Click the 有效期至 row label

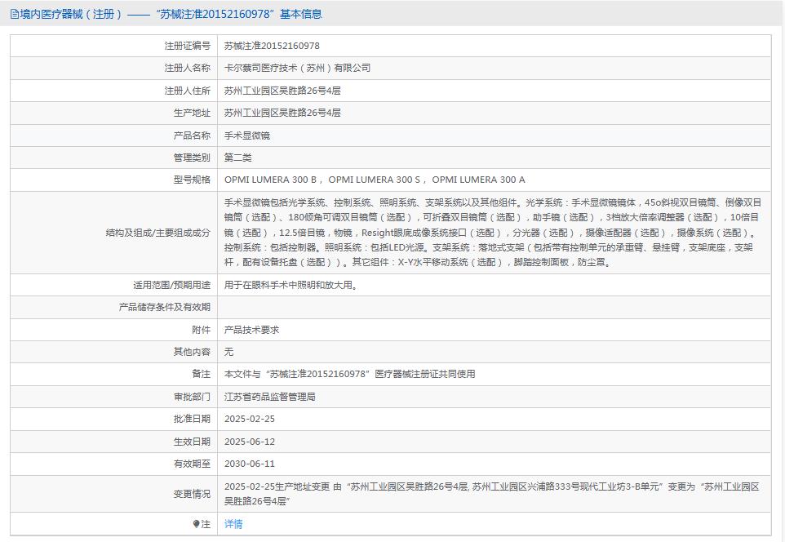point(192,464)
